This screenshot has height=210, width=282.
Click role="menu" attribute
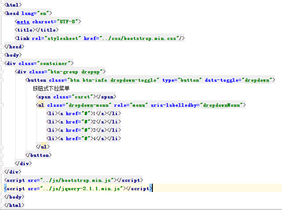(x=131, y=105)
